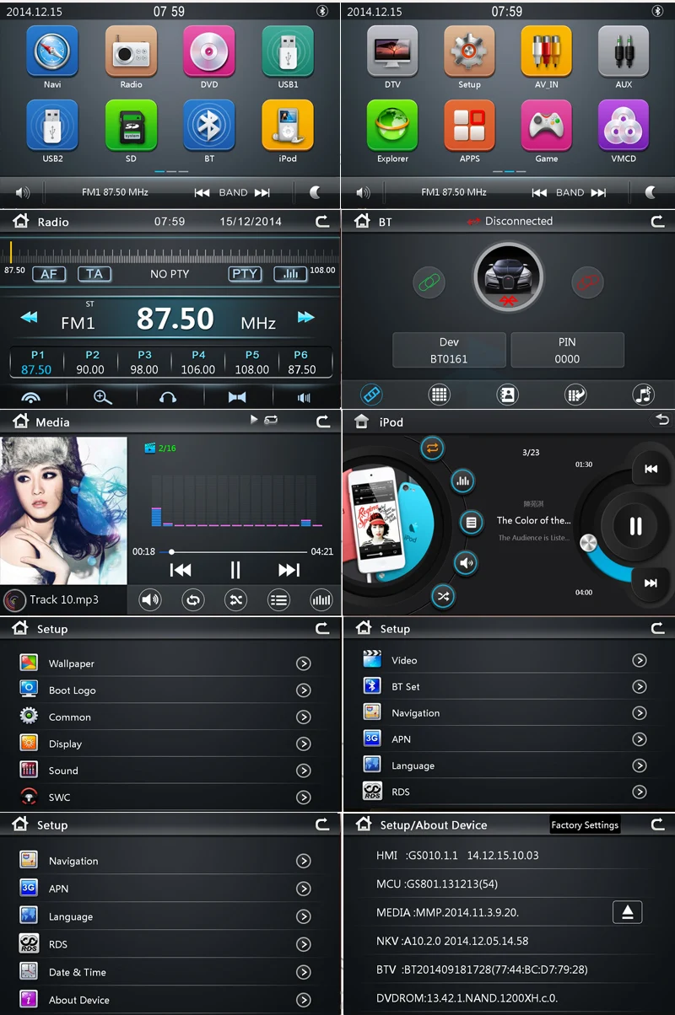The width and height of the screenshot is (675, 1015).
Task: Seek down with left arrows beside FM1
Action: pos(30,318)
